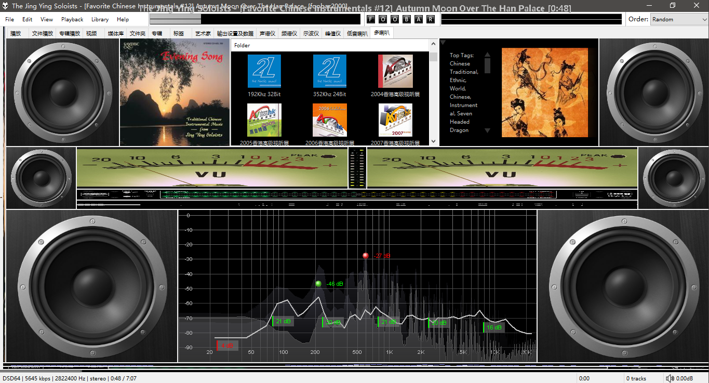This screenshot has height=383, width=709.
Task: Open the 媒体库 tab
Action: click(115, 33)
